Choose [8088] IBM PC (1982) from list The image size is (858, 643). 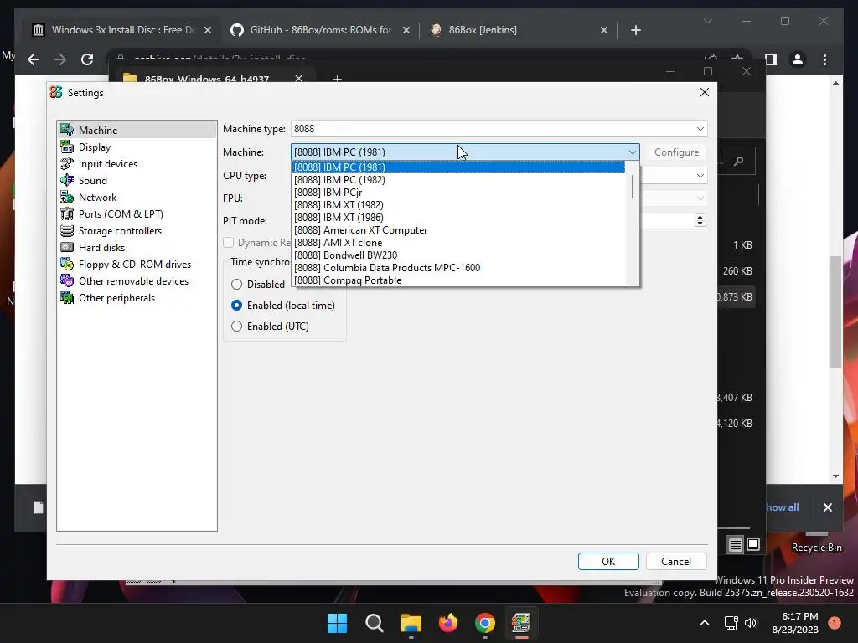(458, 180)
